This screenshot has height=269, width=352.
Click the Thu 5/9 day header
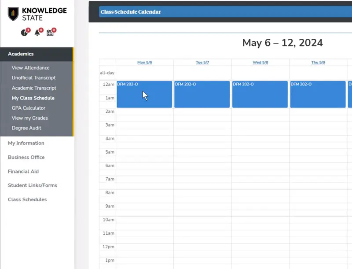pos(318,63)
